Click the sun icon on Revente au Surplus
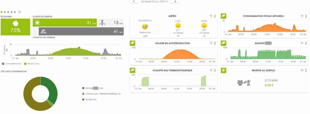Viewport: 310px width, 114px height. pyautogui.click(x=223, y=70)
